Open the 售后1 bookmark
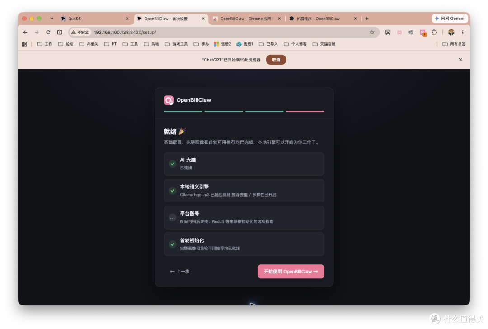 tap(244, 44)
